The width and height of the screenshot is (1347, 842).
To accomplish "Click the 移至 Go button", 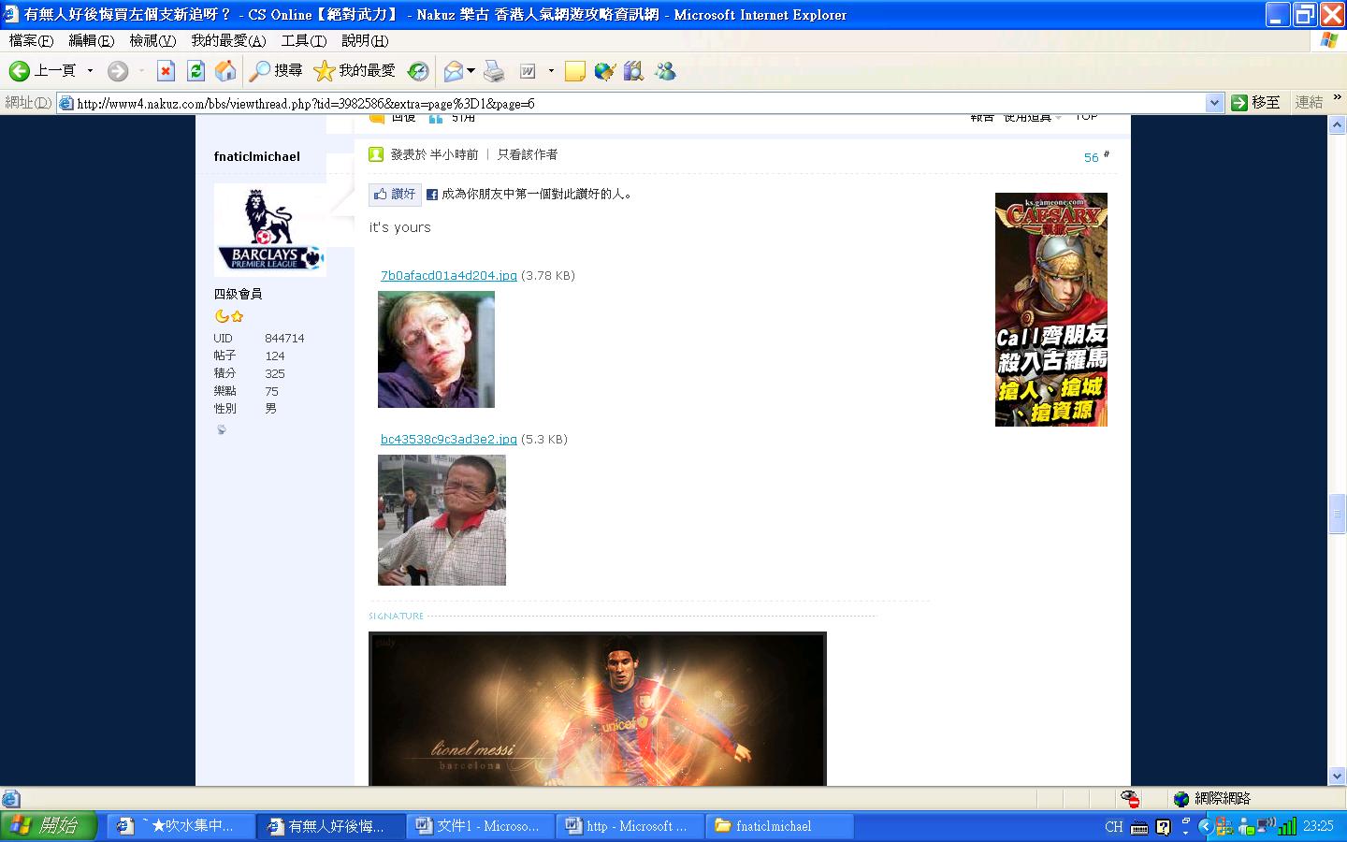I will [x=1256, y=103].
